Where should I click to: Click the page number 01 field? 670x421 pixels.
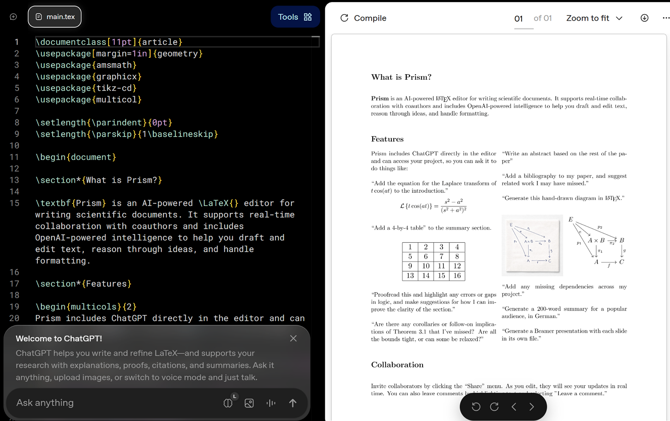519,19
